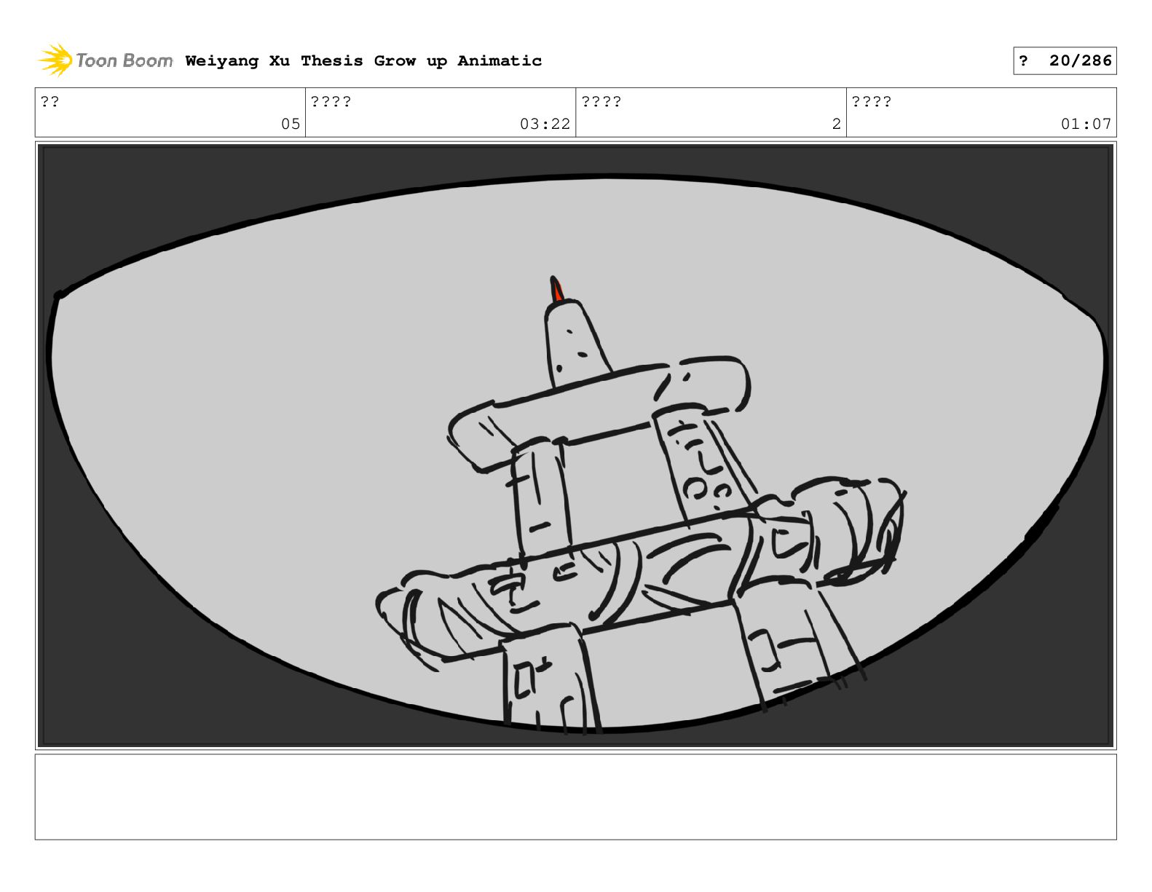This screenshot has width=1152, height=892.
Task: Click the panel number value '2'
Action: point(837,124)
